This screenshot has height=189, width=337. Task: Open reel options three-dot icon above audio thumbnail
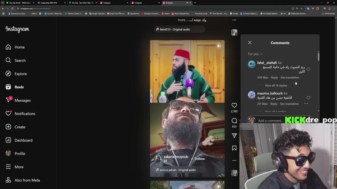tap(234, 160)
